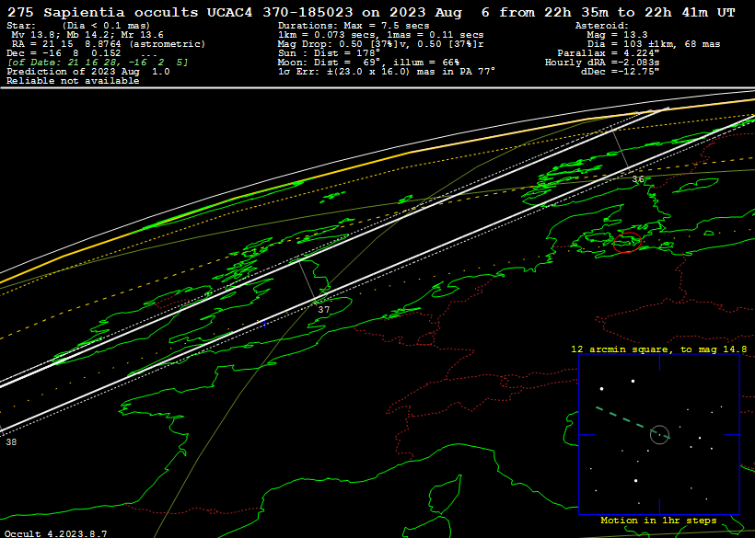Click the target star circle in finder chart
755x538 pixels.
659,434
